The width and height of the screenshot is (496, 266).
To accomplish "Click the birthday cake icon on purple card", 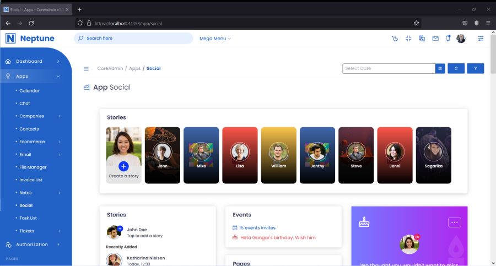I will [364, 222].
